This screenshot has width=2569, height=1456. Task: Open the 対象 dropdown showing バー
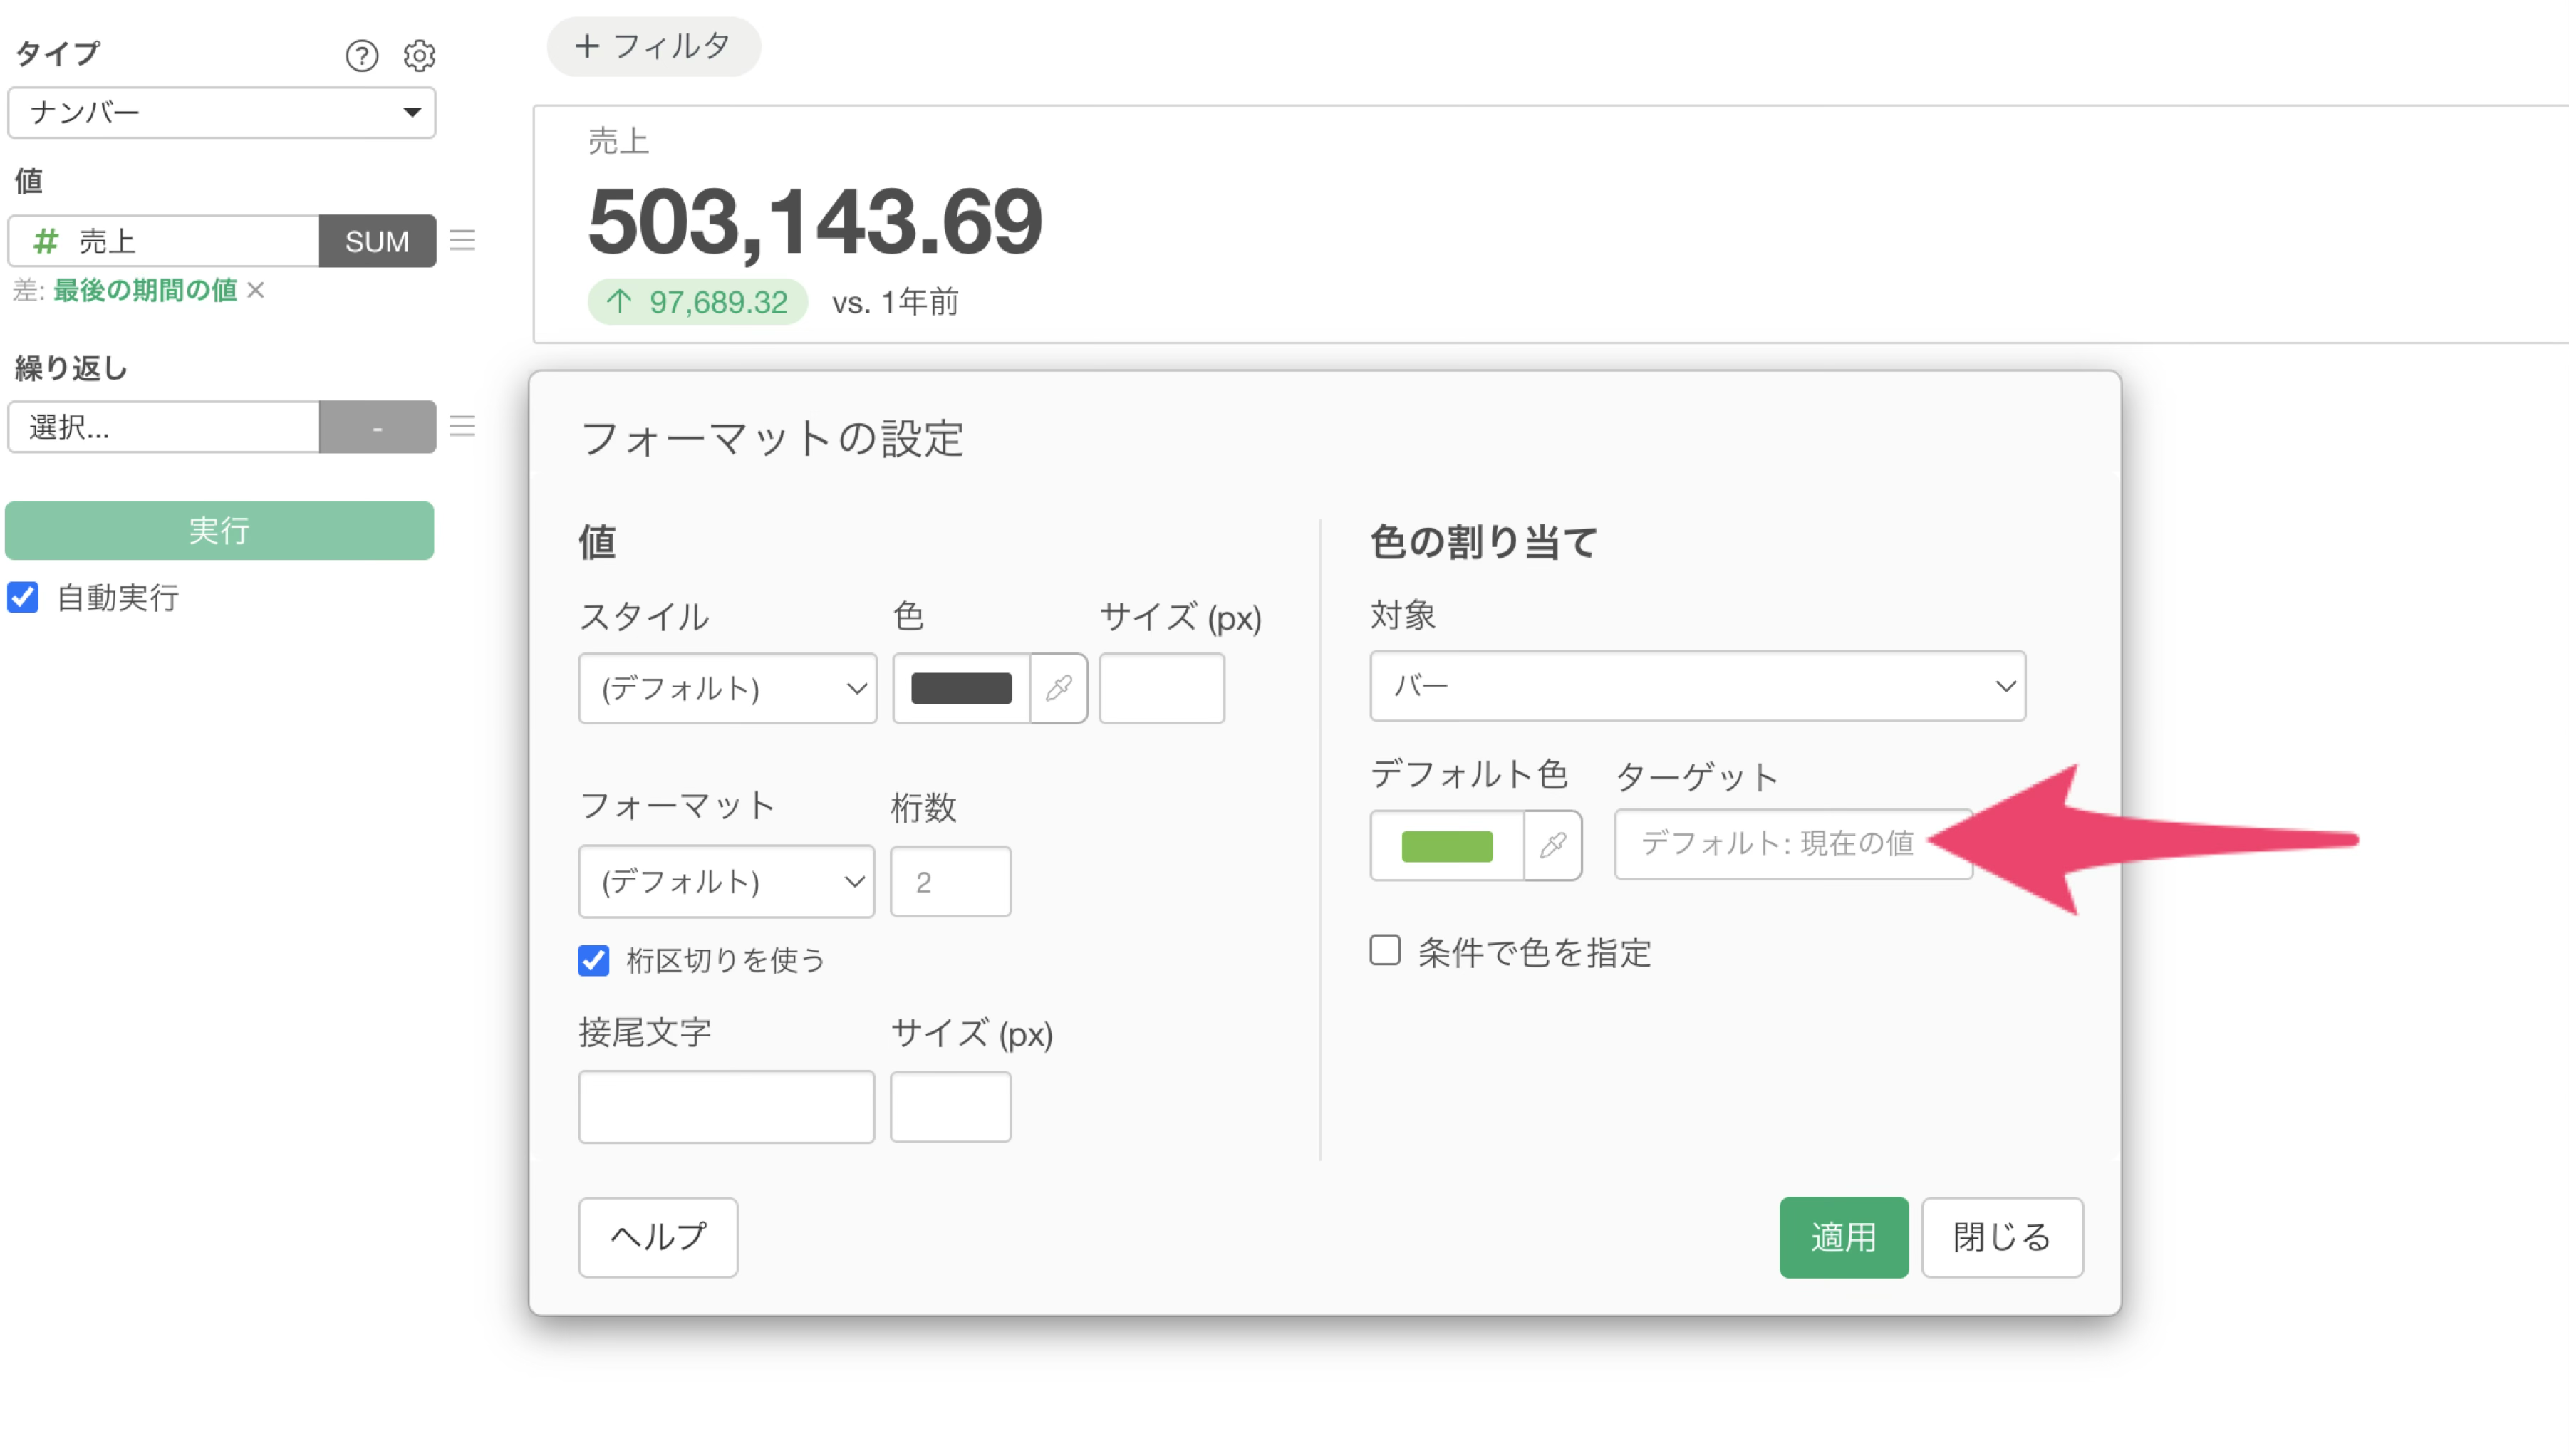pyautogui.click(x=1697, y=686)
